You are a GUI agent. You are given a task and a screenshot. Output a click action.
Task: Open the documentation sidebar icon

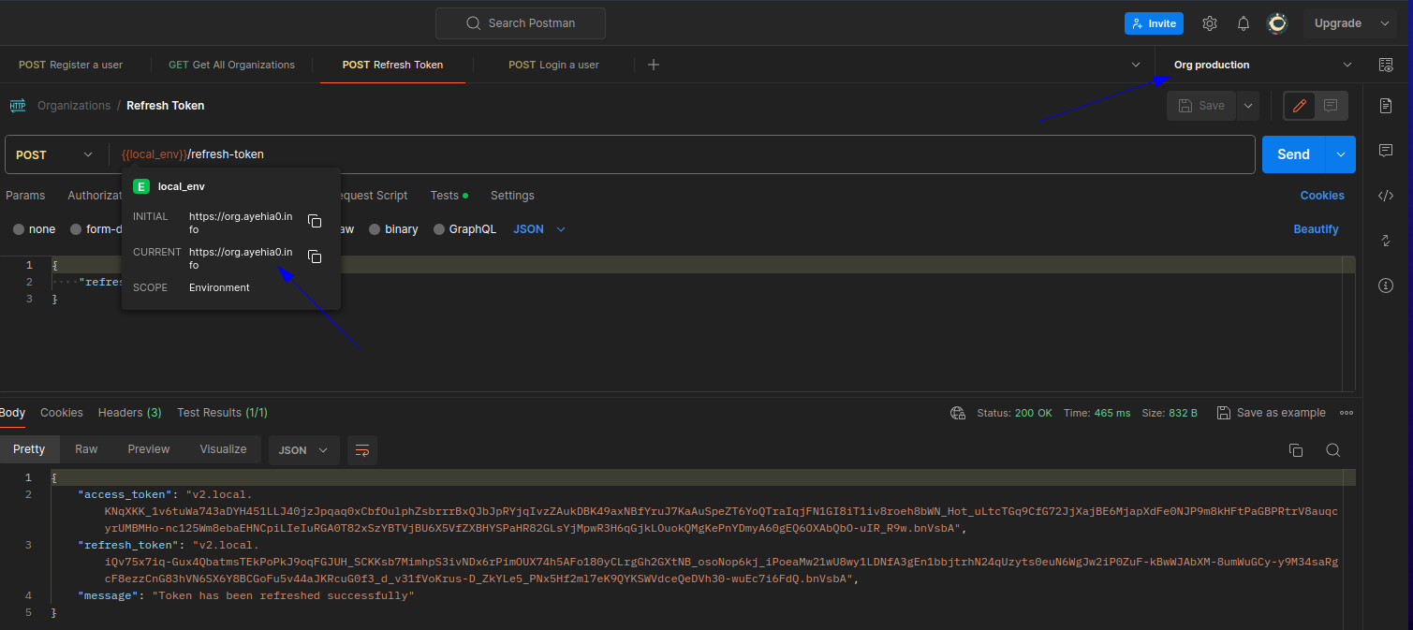tap(1386, 106)
